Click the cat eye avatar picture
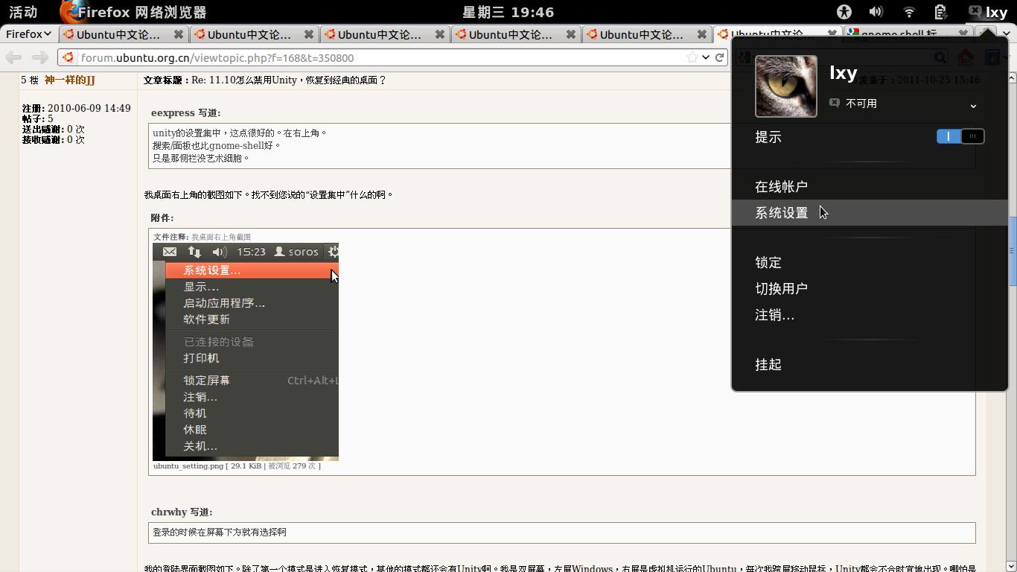This screenshot has height=572, width=1017. click(786, 86)
